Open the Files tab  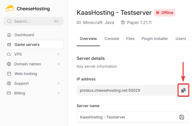(130, 39)
